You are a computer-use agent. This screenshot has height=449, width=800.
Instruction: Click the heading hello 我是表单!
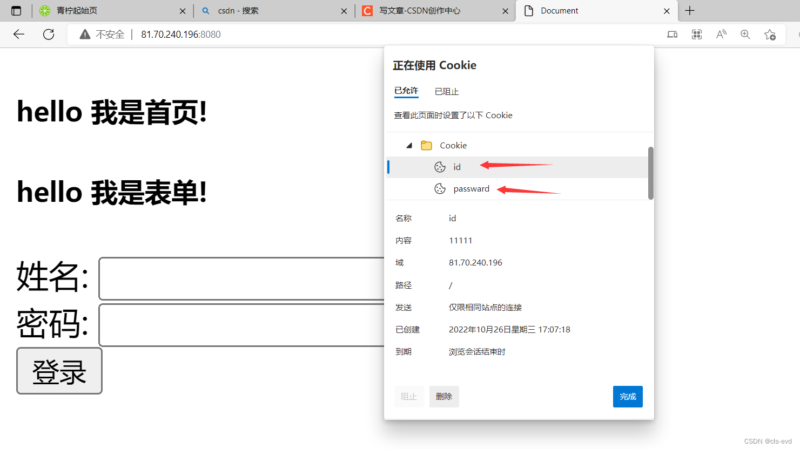pos(112,193)
